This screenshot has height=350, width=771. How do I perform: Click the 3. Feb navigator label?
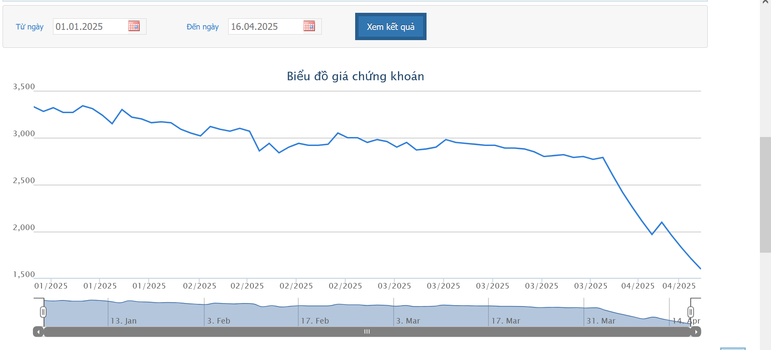pyautogui.click(x=219, y=321)
